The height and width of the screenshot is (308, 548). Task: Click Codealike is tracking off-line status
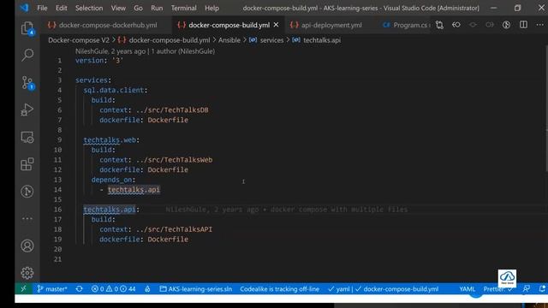click(280, 289)
